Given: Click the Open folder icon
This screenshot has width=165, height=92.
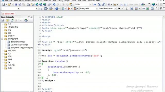Looking at the screenshot, I should 9,4.
